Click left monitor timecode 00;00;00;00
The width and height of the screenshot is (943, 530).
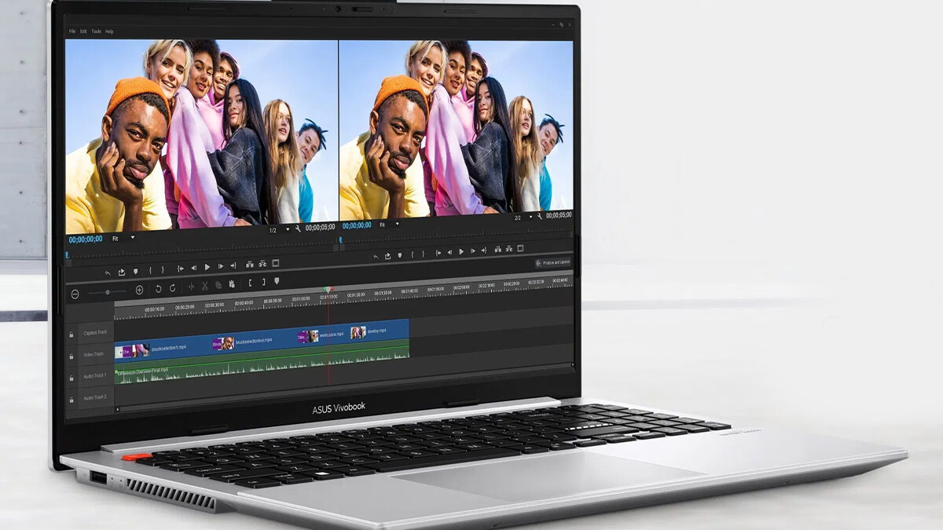tap(86, 239)
